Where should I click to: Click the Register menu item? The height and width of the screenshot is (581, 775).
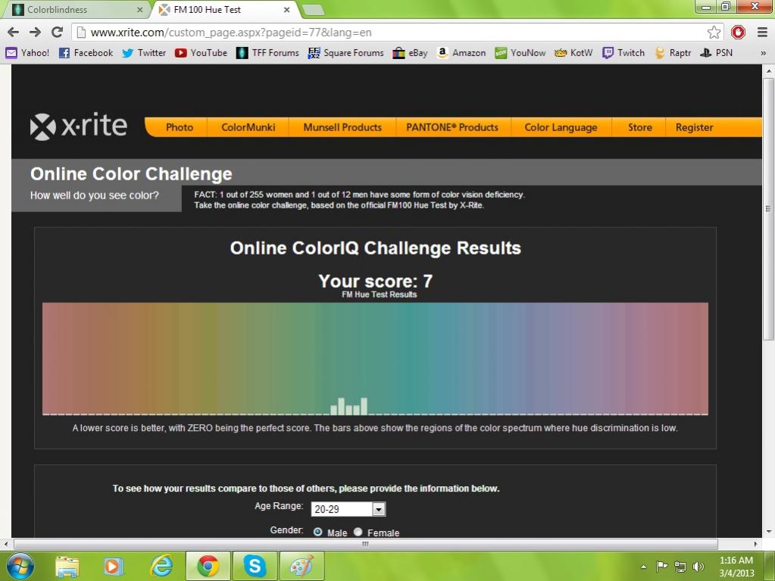click(x=694, y=127)
